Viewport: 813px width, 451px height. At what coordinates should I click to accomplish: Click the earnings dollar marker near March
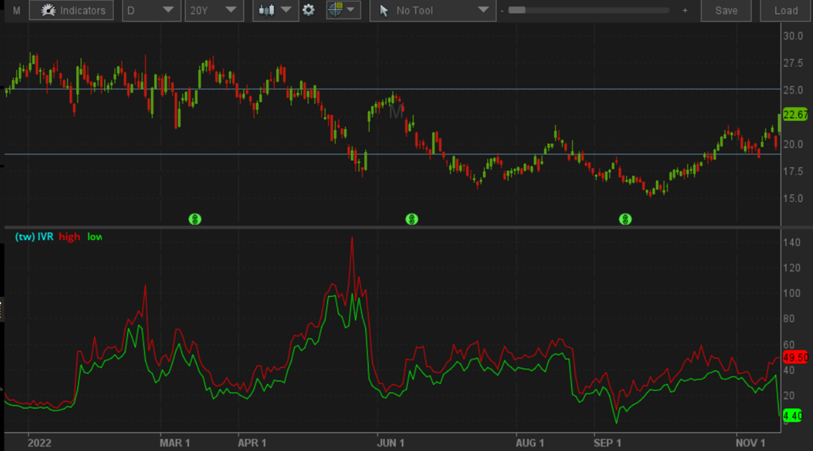click(x=195, y=219)
